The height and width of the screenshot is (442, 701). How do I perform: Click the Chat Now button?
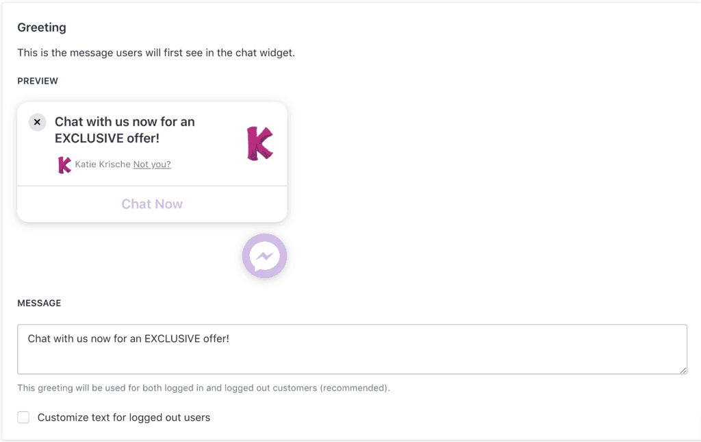pyautogui.click(x=152, y=204)
